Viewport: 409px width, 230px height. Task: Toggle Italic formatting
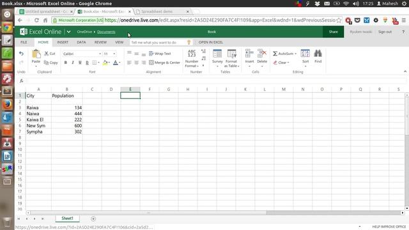73,63
